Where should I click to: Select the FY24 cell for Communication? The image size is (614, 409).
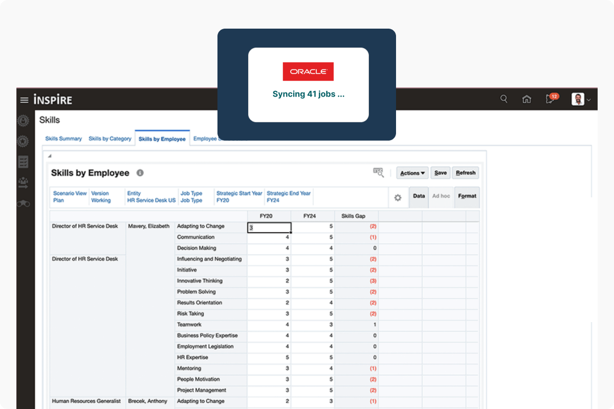coord(313,237)
